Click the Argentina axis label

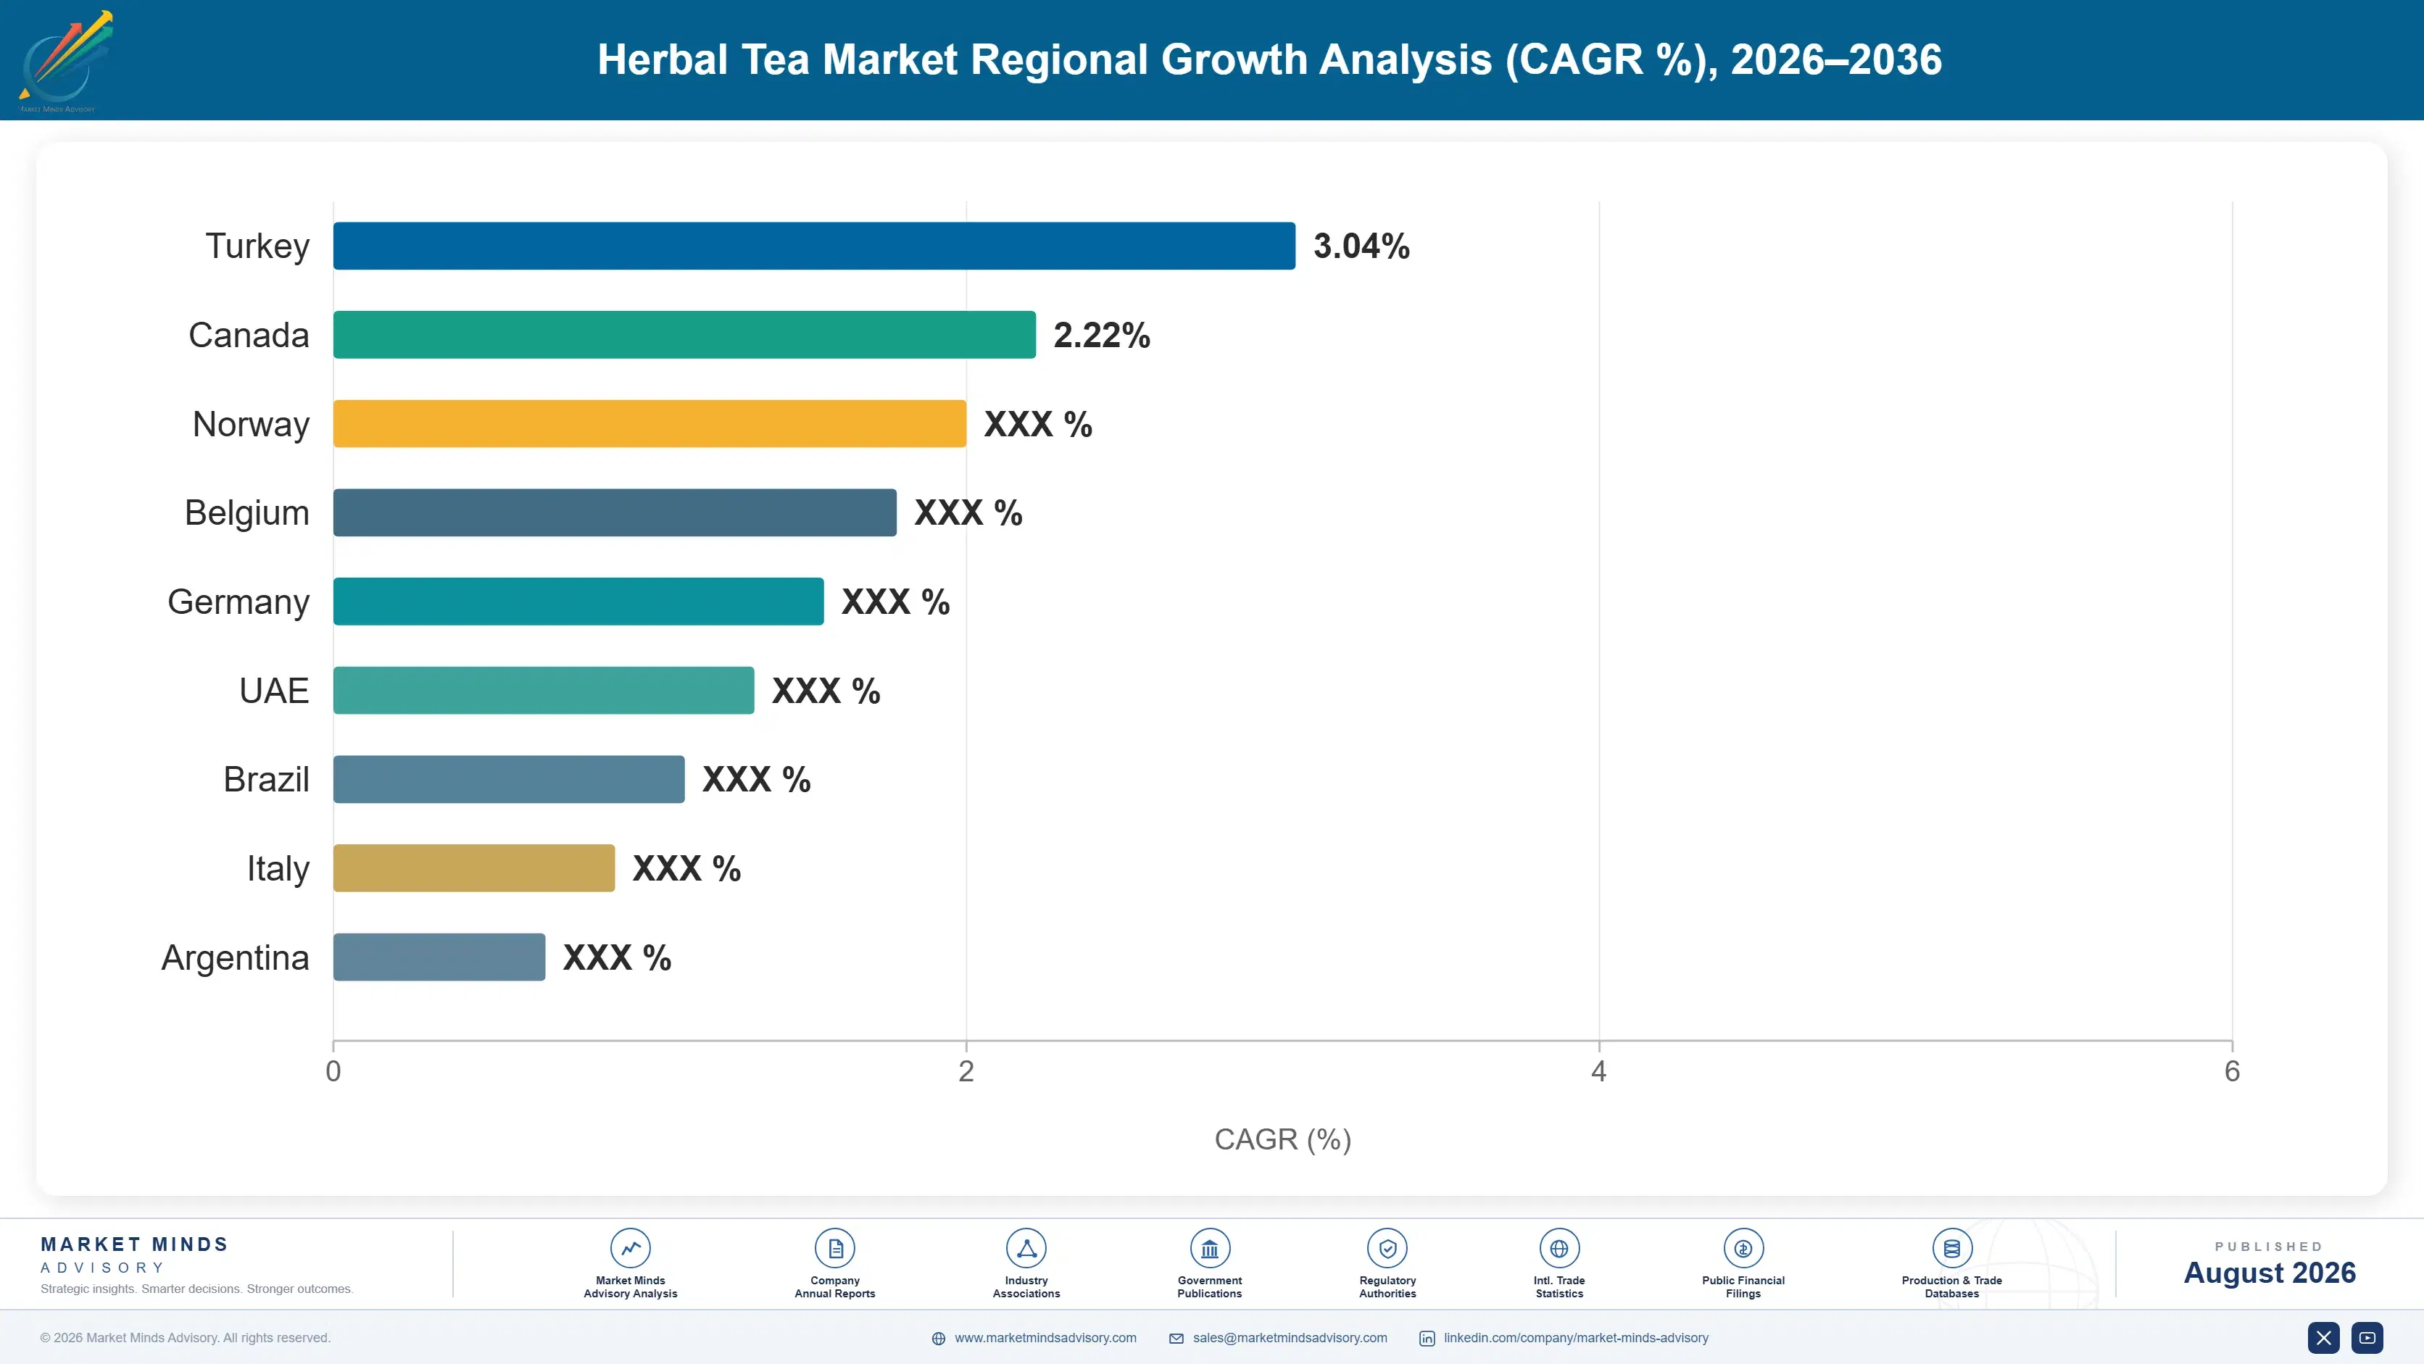(236, 957)
